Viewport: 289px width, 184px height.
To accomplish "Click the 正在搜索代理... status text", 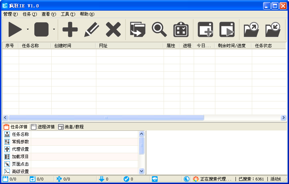I will click(x=216, y=179).
